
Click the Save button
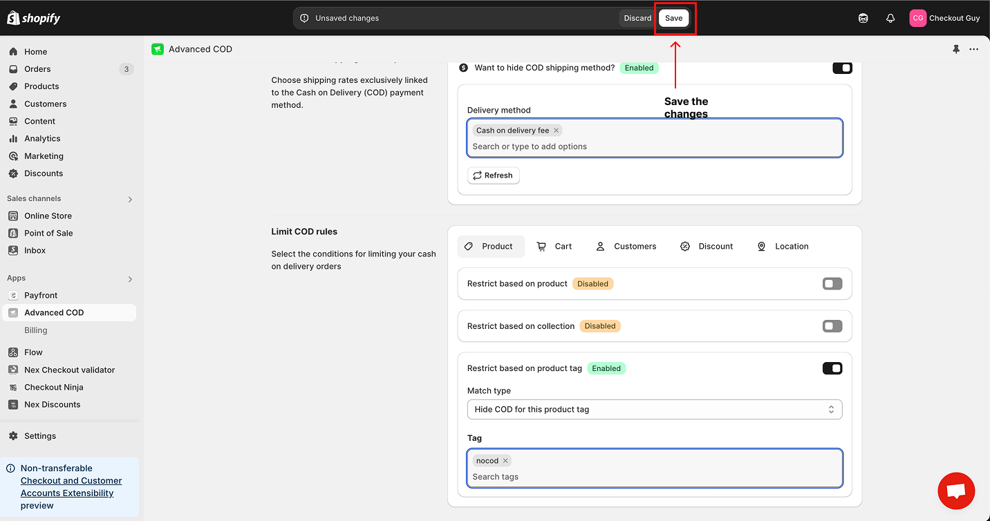[673, 19]
